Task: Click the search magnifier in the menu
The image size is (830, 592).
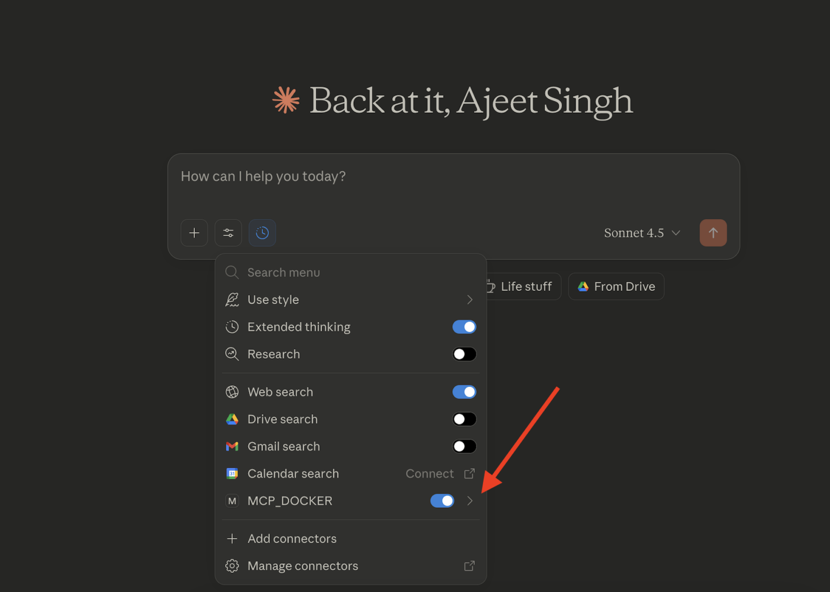Action: click(232, 272)
